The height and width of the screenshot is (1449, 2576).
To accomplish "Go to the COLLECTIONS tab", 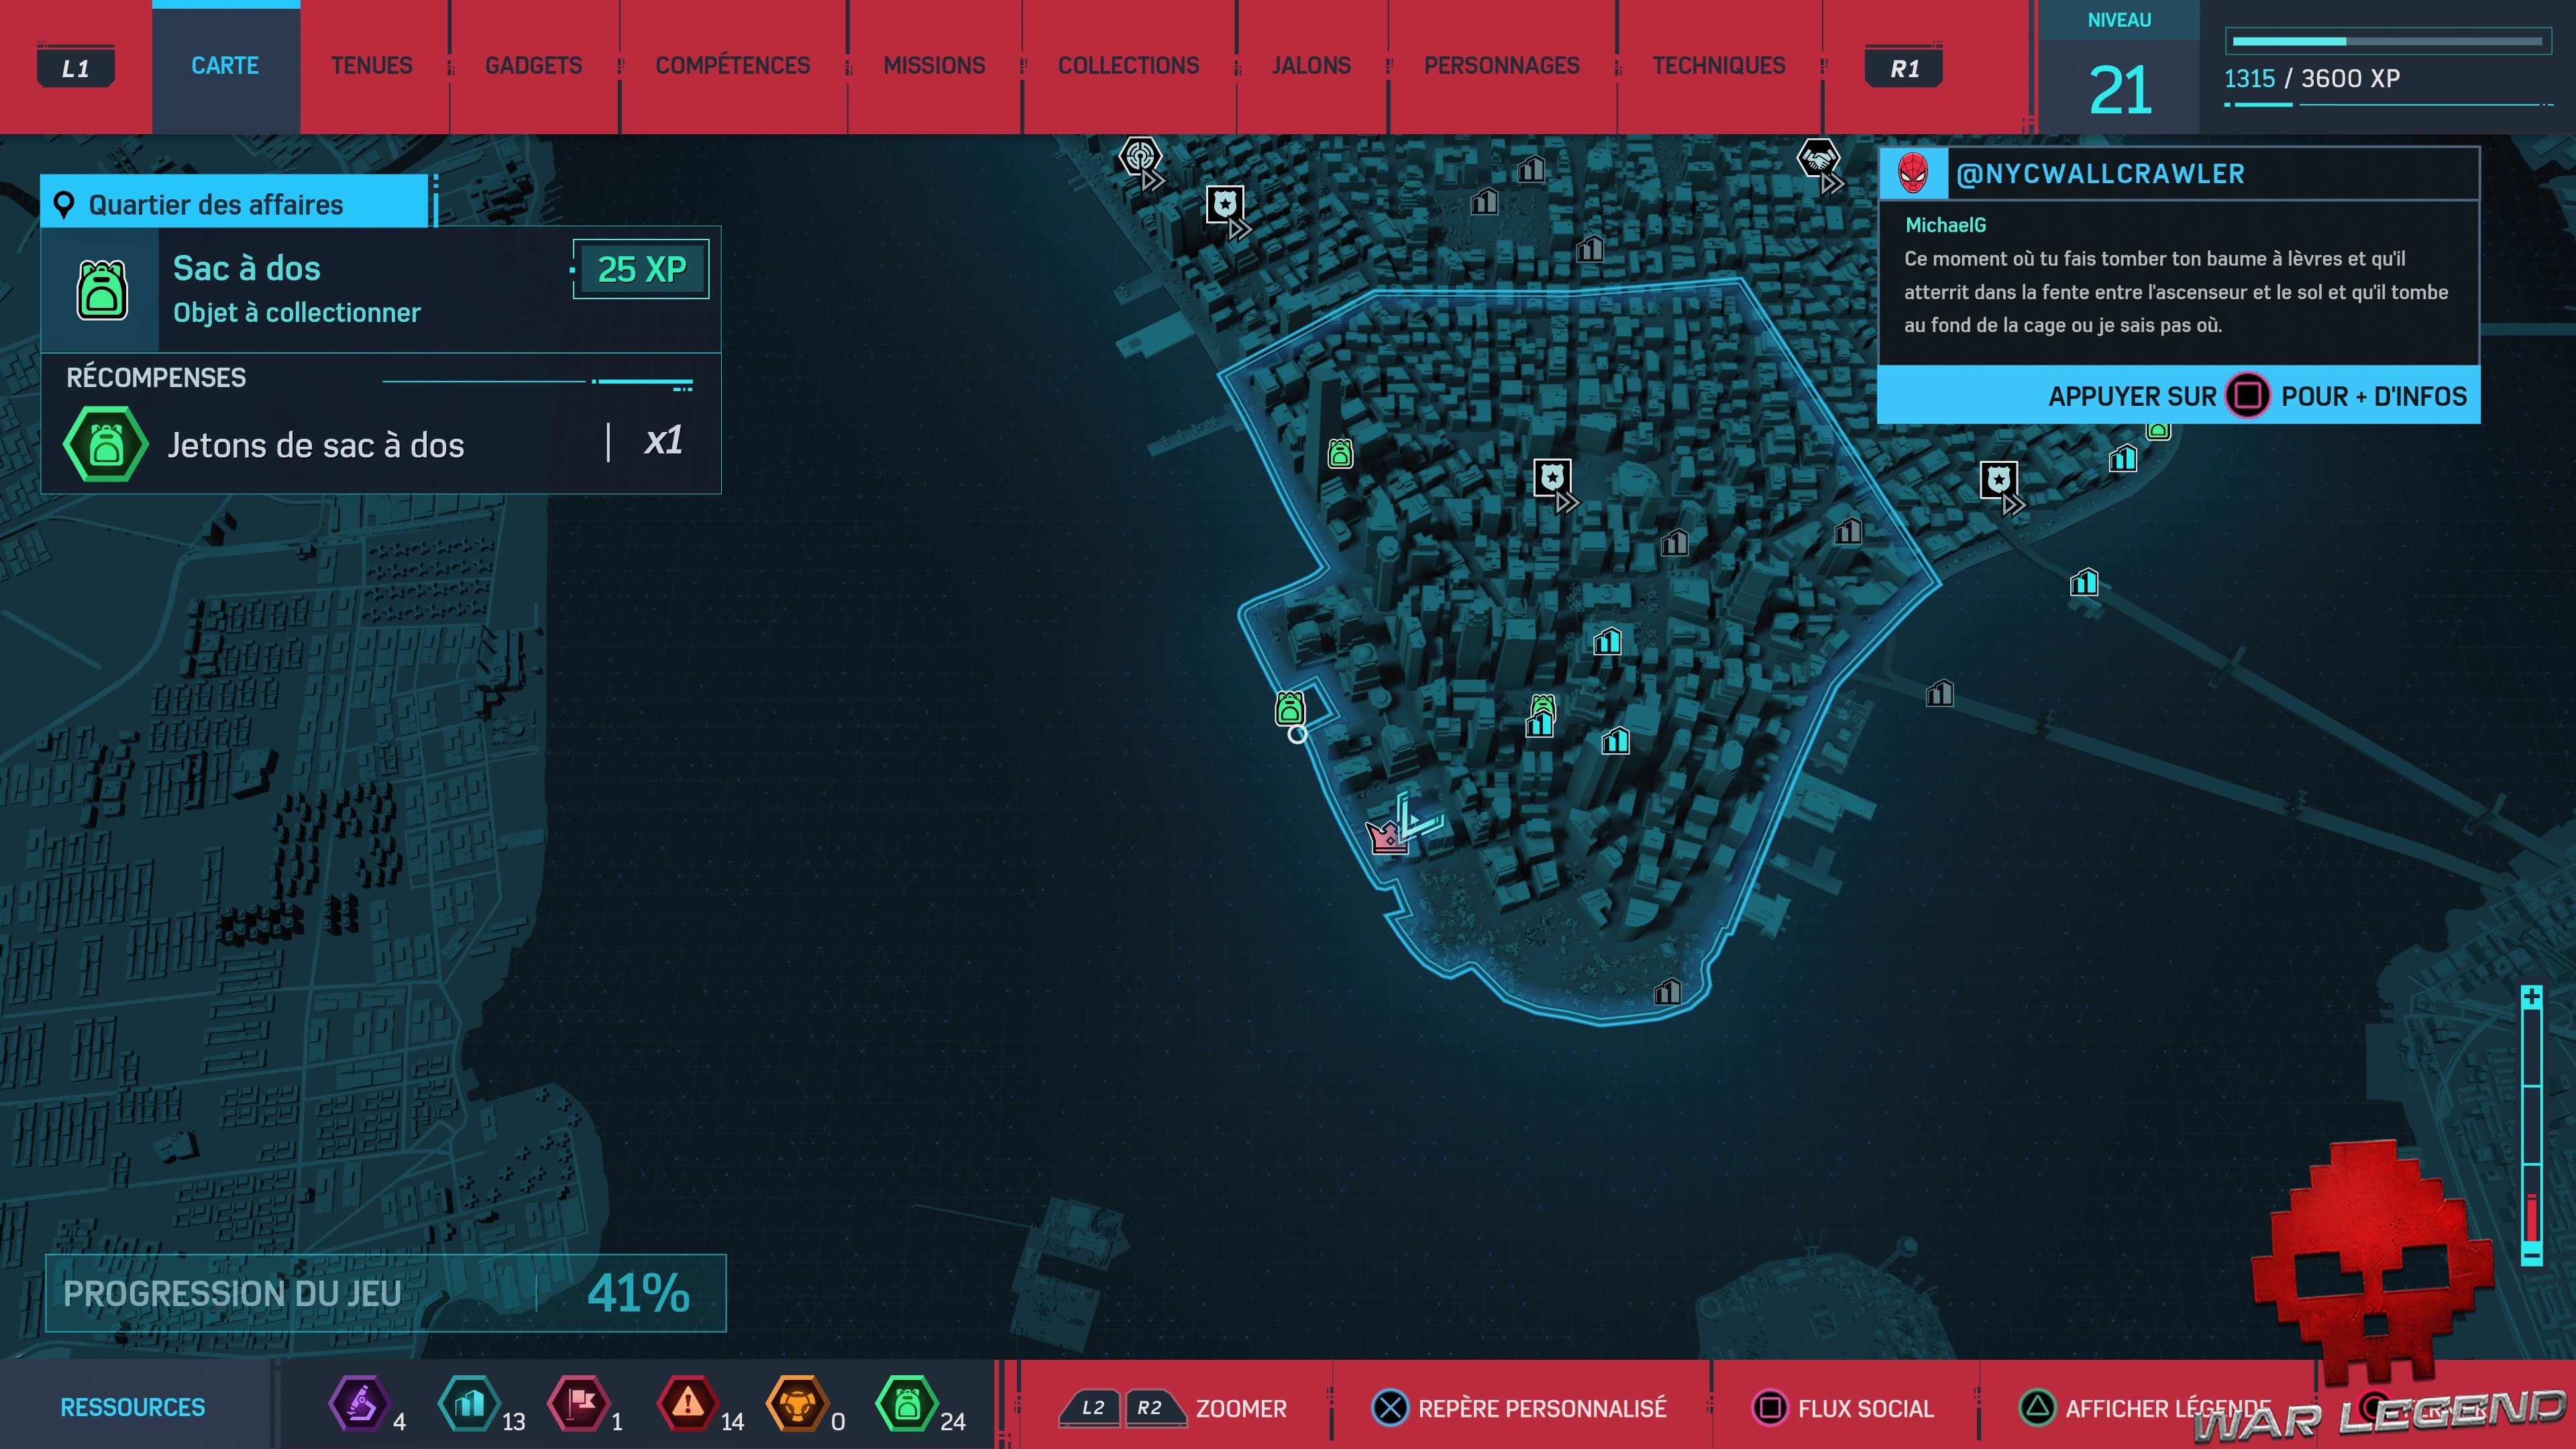I will click(x=1128, y=66).
